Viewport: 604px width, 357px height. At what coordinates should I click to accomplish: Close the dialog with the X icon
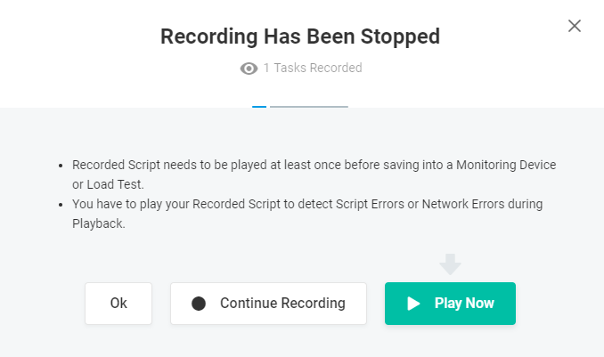click(575, 26)
